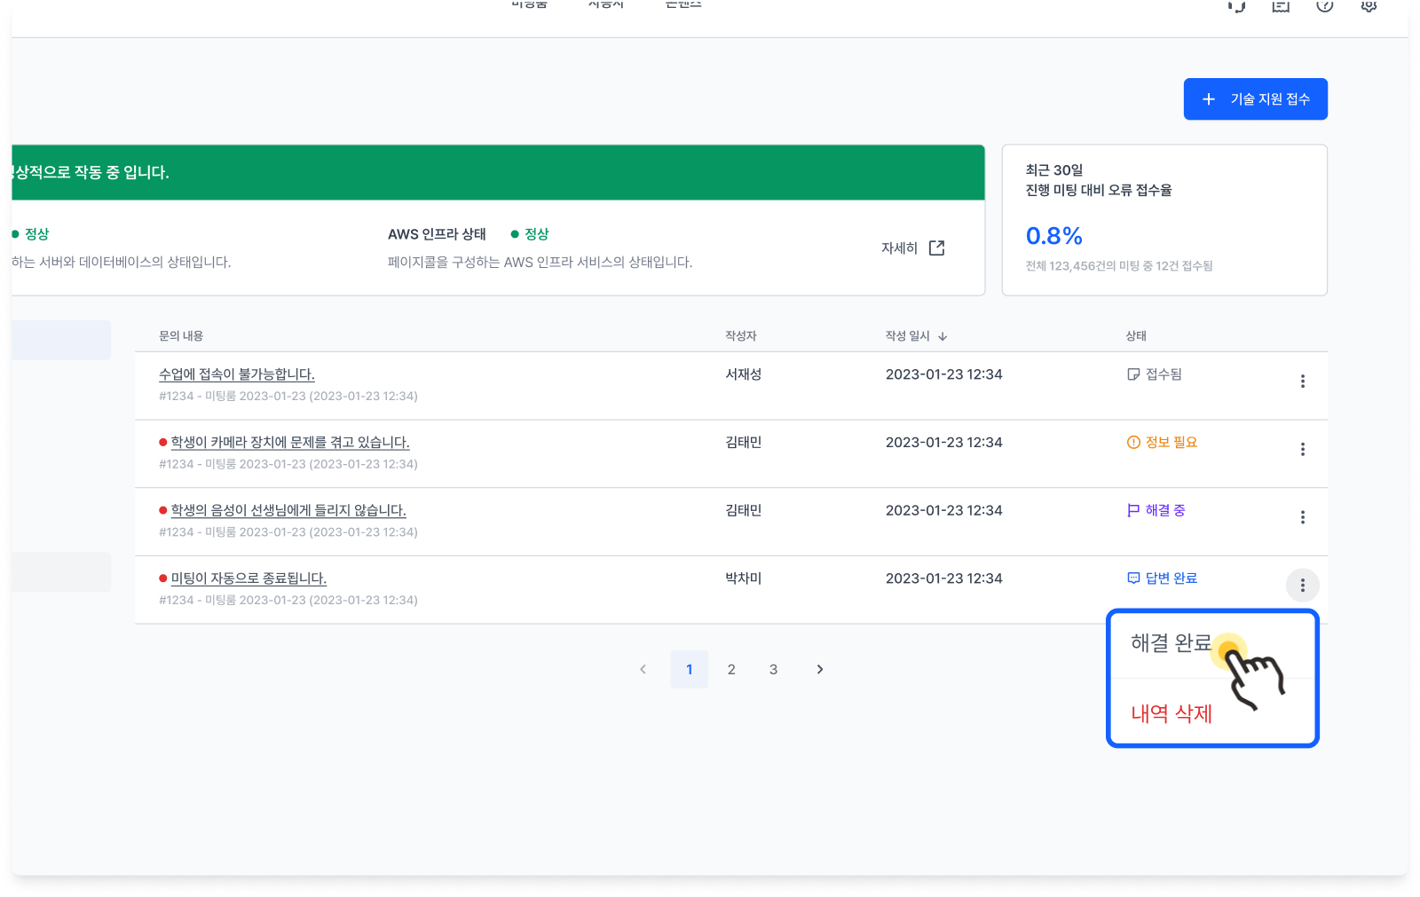Click the 0.8% error rate value
Image resolution: width=1420 pixels, height=897 pixels.
coord(1054,236)
